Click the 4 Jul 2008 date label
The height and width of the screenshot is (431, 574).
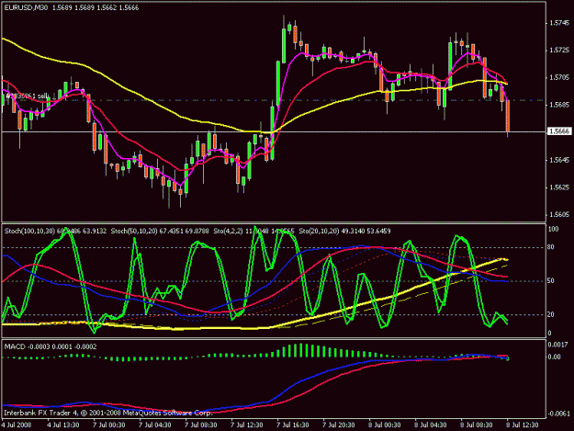click(x=17, y=425)
